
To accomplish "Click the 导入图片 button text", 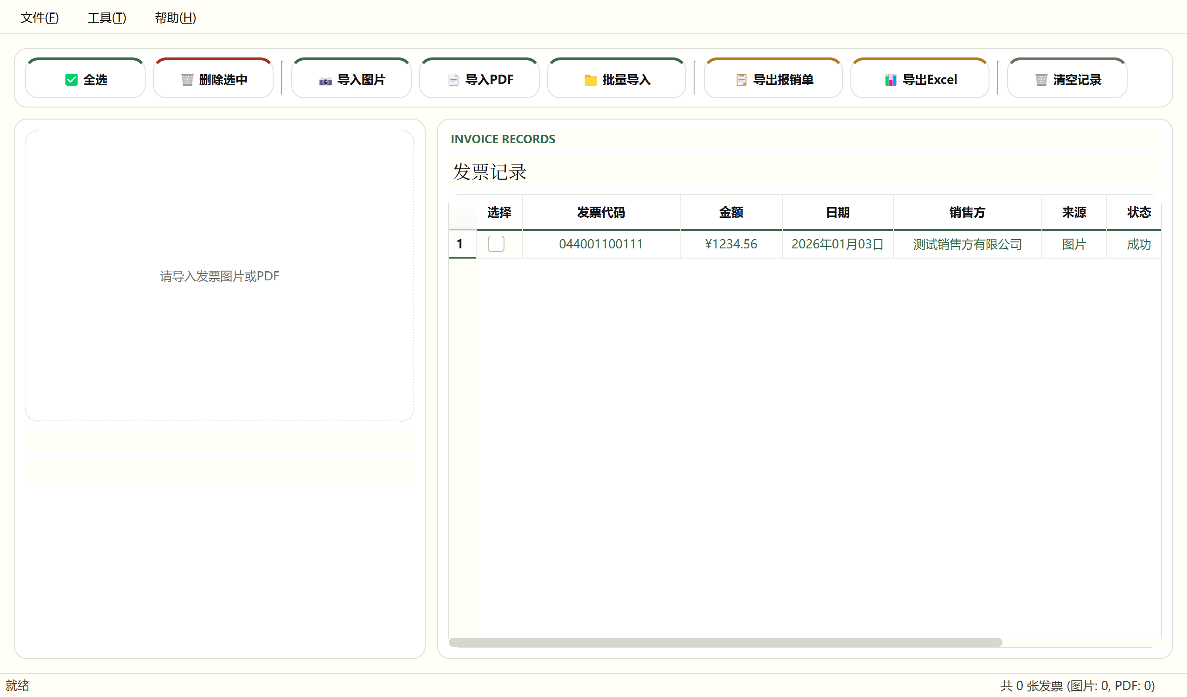I will (361, 80).
